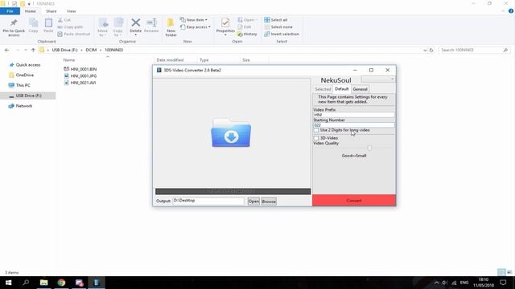Sort by Name column header
The width and height of the screenshot is (515, 289).
click(x=69, y=60)
